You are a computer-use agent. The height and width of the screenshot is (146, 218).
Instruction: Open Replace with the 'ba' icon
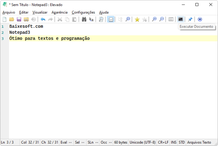click(x=91, y=19)
